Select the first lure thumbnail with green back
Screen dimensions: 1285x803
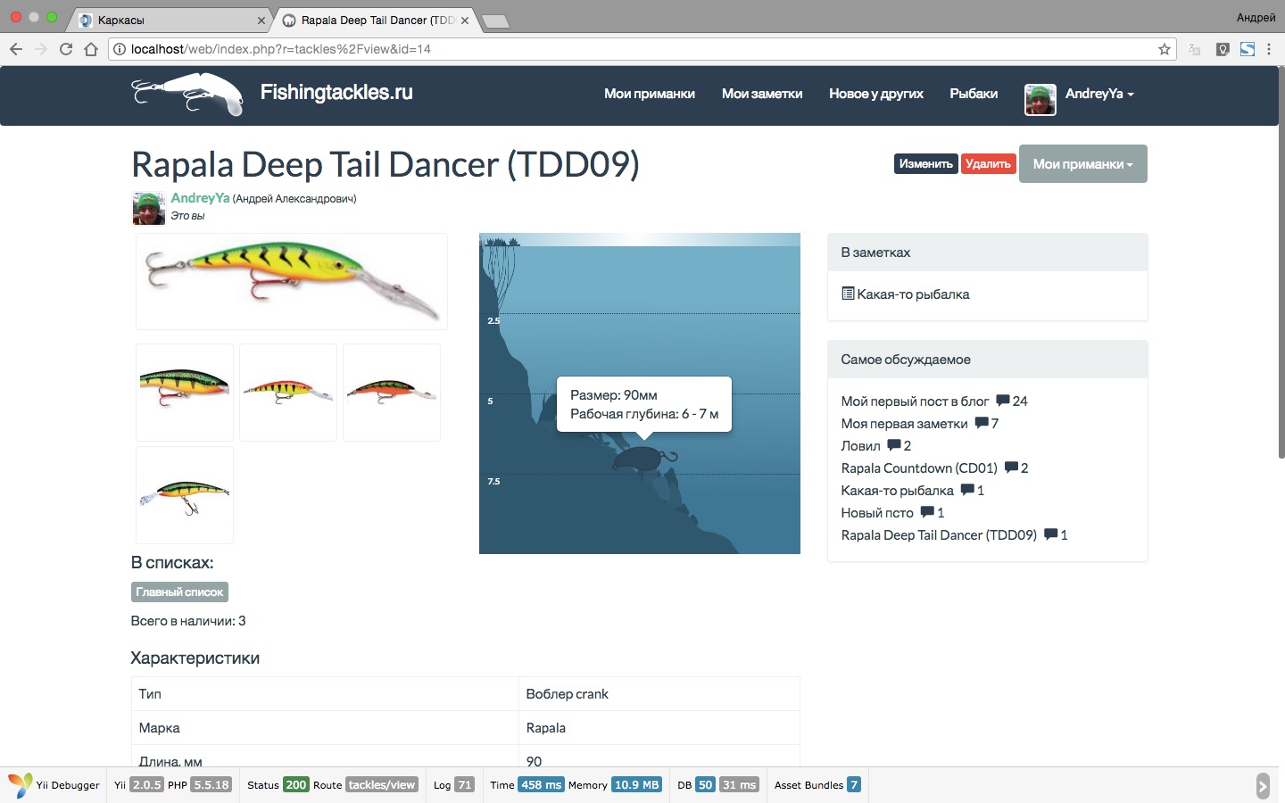coord(185,393)
